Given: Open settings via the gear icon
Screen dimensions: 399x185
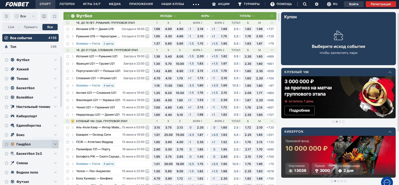Looking at the screenshot, I should [317, 4].
